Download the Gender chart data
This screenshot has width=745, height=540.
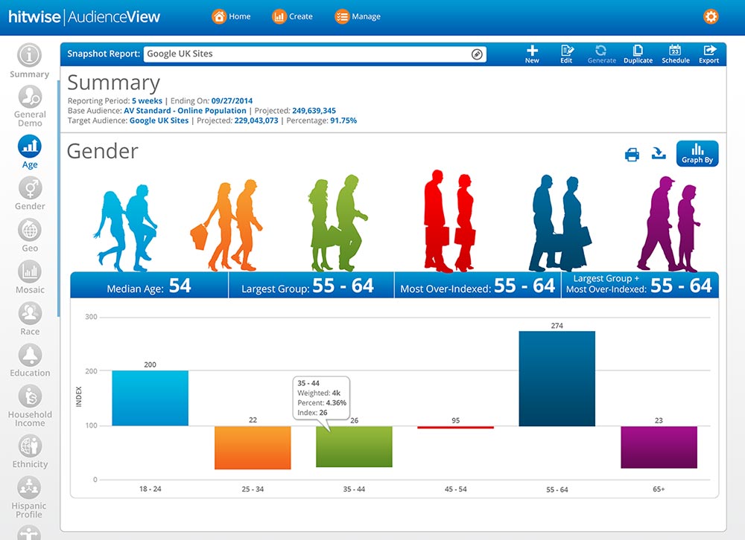pos(659,152)
